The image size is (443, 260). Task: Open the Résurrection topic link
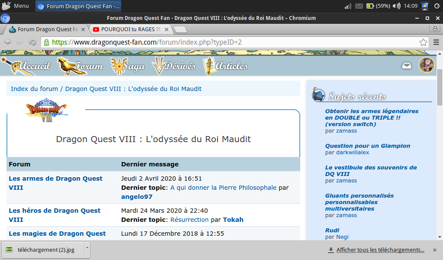click(x=189, y=220)
